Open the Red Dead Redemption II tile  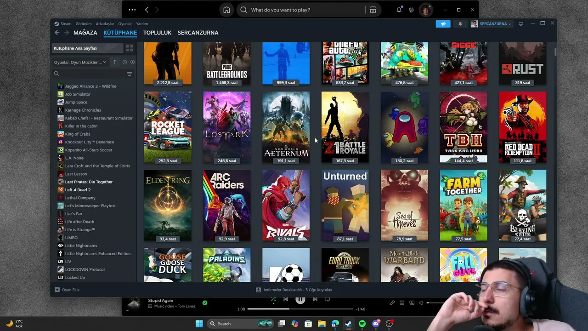[523, 127]
